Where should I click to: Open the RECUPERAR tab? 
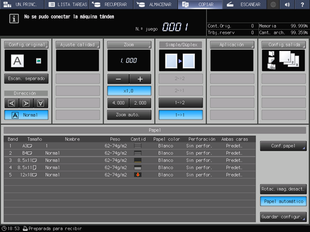pyautogui.click(x=111, y=4)
